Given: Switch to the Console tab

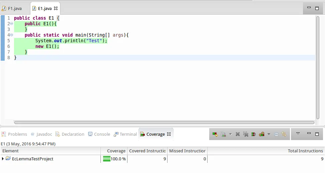Looking at the screenshot, I should point(99,134).
